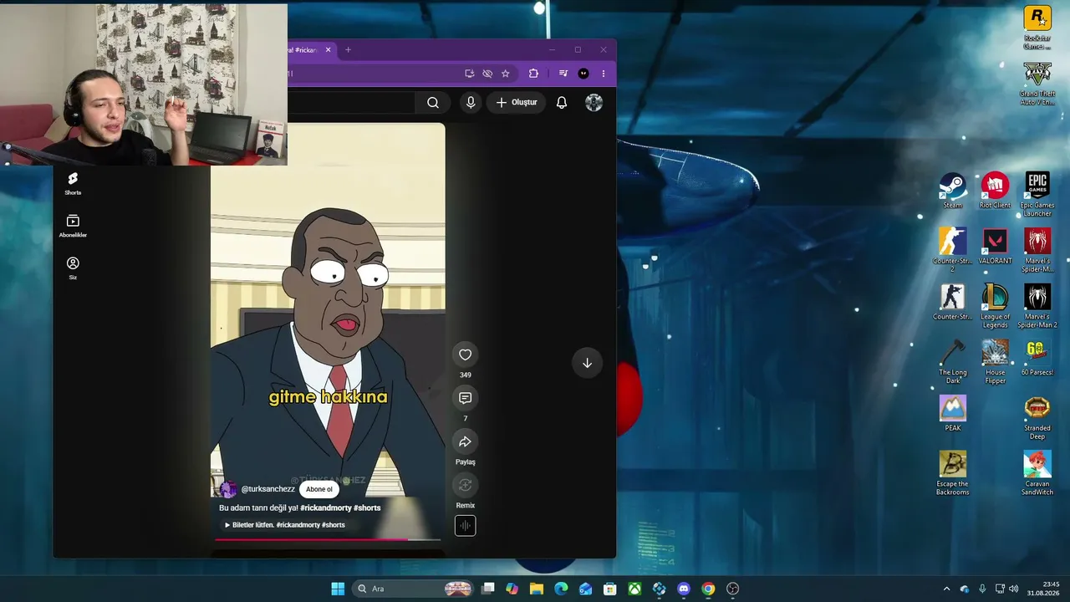Open Outlook from taskbar
Viewport: 1070px width, 602px height.
point(586,589)
